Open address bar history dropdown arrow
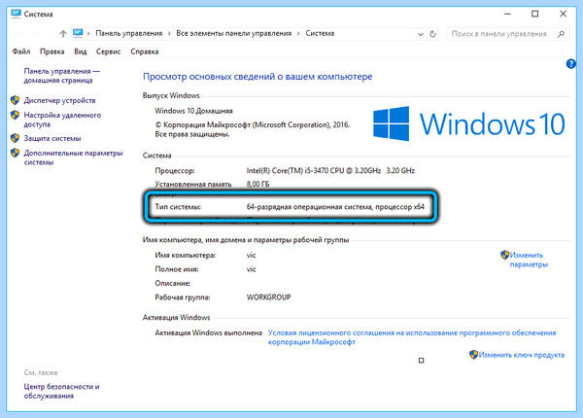Viewport: 583px width, 418px height. 421,34
